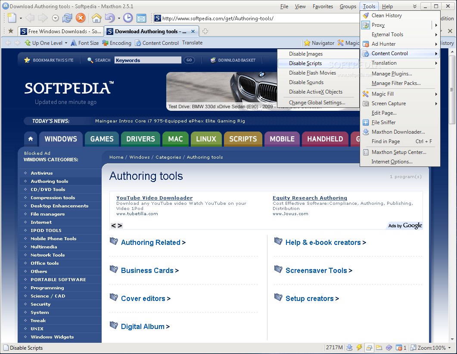Click the Zoom 100% dropdown arrow
Screen dimensions: 457x354
coord(449,348)
